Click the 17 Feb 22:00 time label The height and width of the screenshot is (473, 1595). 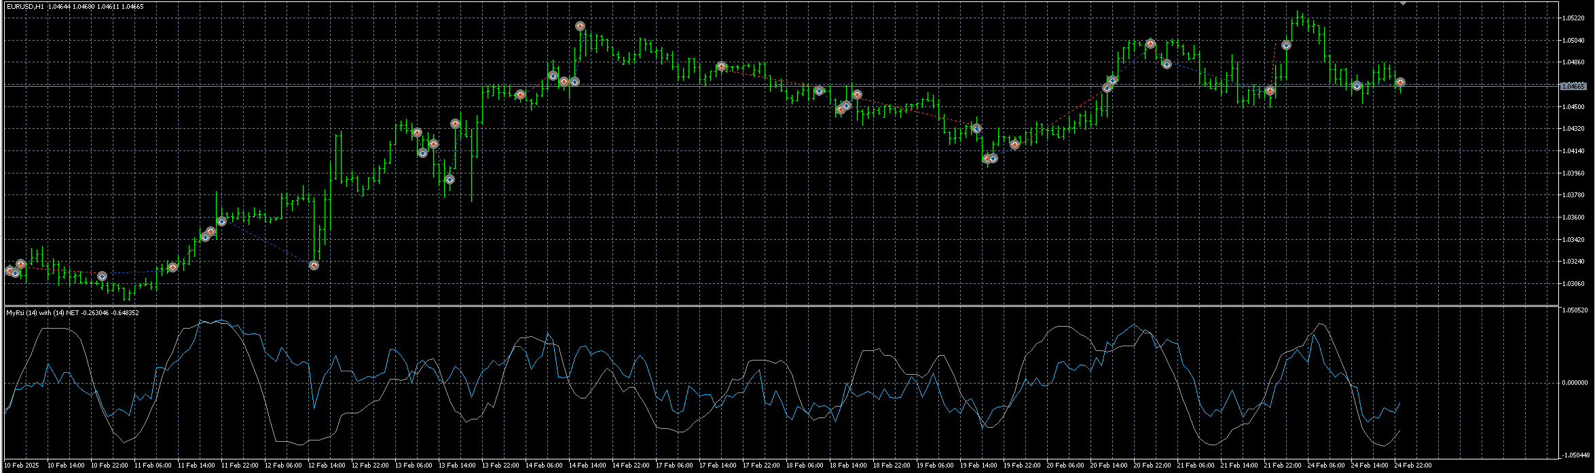(x=761, y=466)
